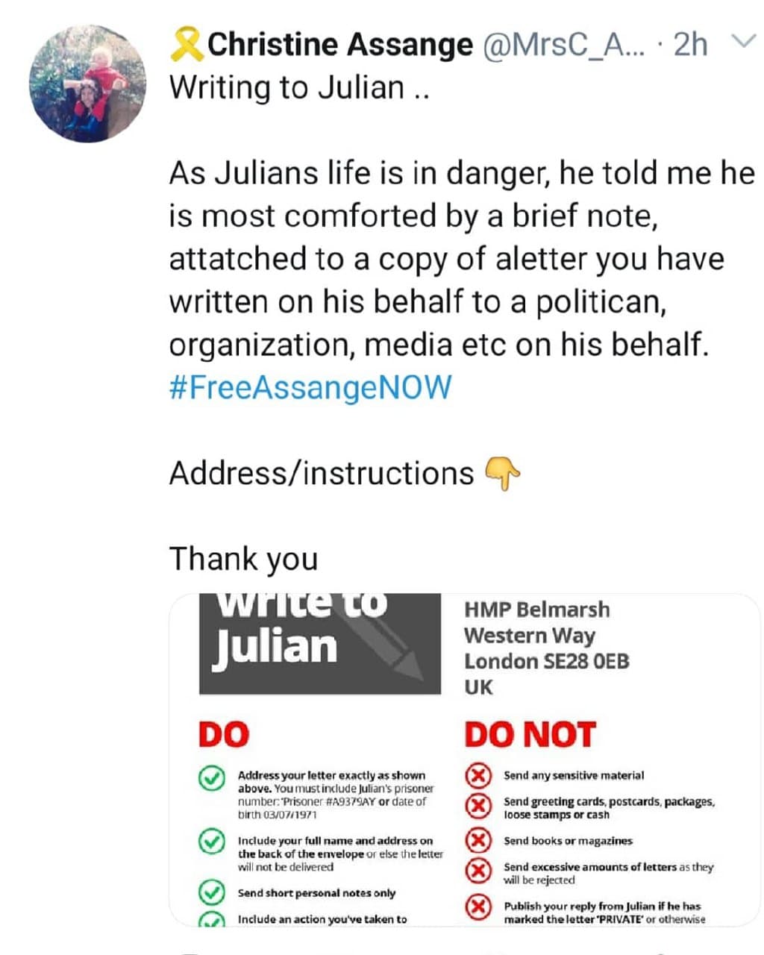The width and height of the screenshot is (764, 955).
Task: Click red X beside Send greeting cards
Action: pyautogui.click(x=478, y=806)
